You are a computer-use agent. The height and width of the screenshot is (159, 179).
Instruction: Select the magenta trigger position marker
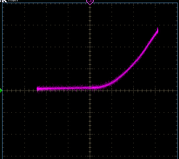[x=90, y=2]
